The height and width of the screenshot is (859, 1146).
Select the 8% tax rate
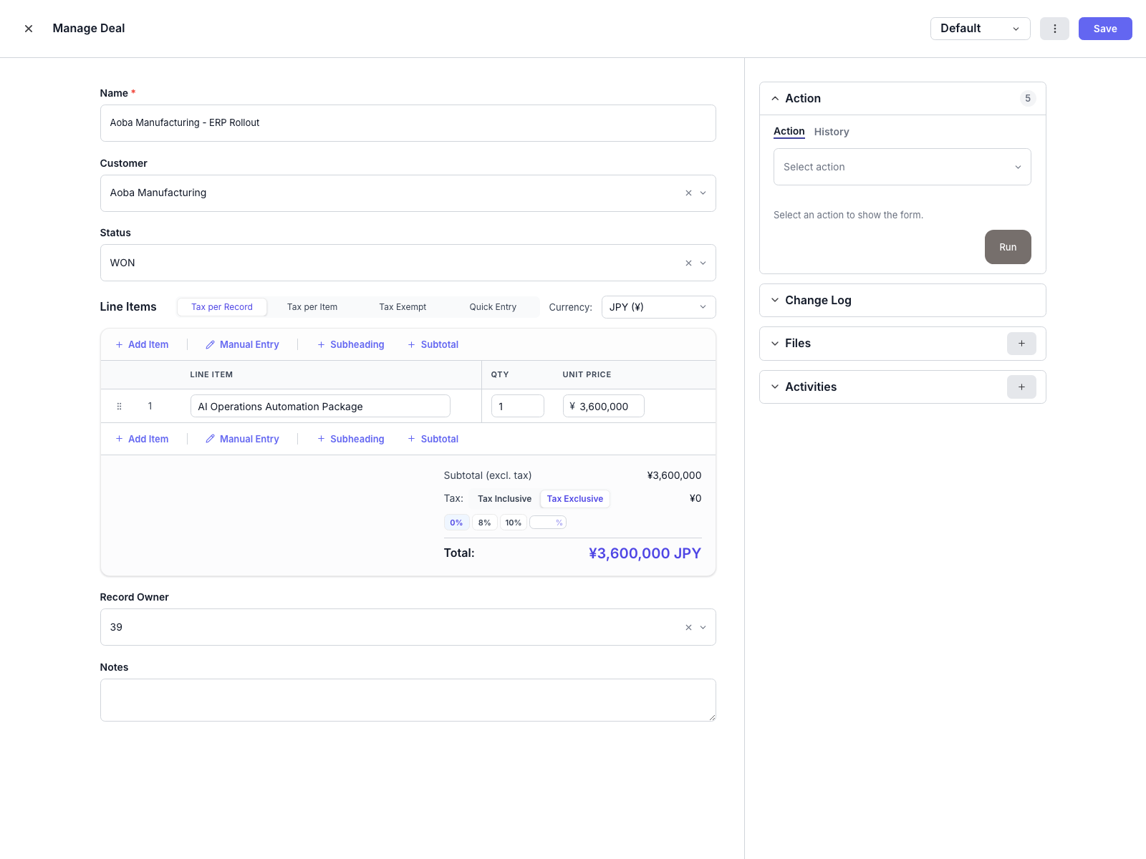point(485,522)
